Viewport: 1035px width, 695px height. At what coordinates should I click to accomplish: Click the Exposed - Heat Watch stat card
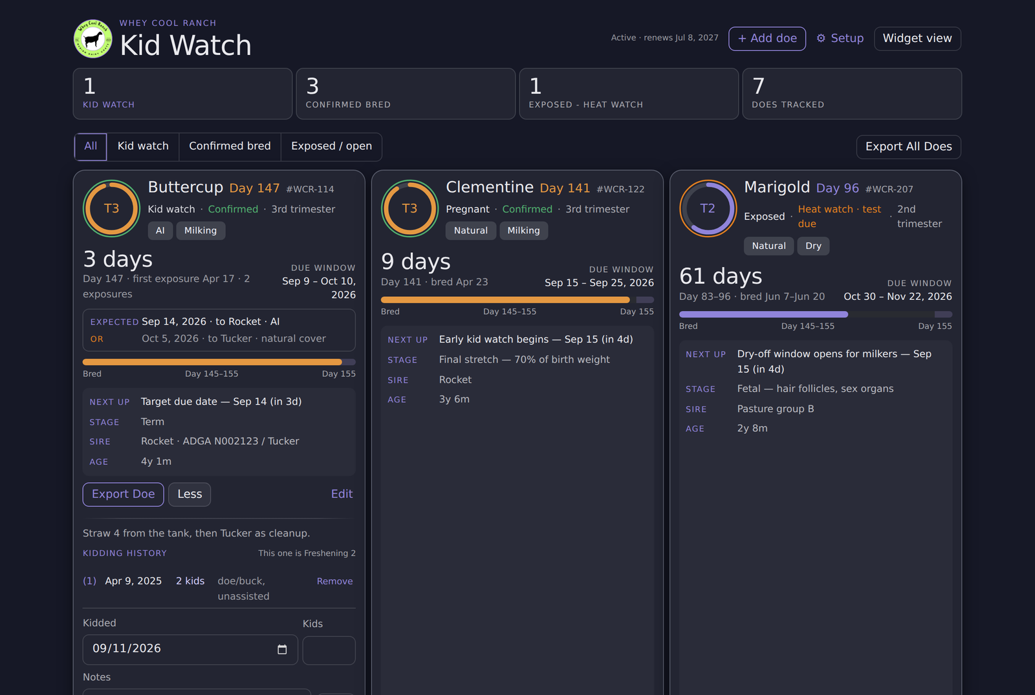629,94
